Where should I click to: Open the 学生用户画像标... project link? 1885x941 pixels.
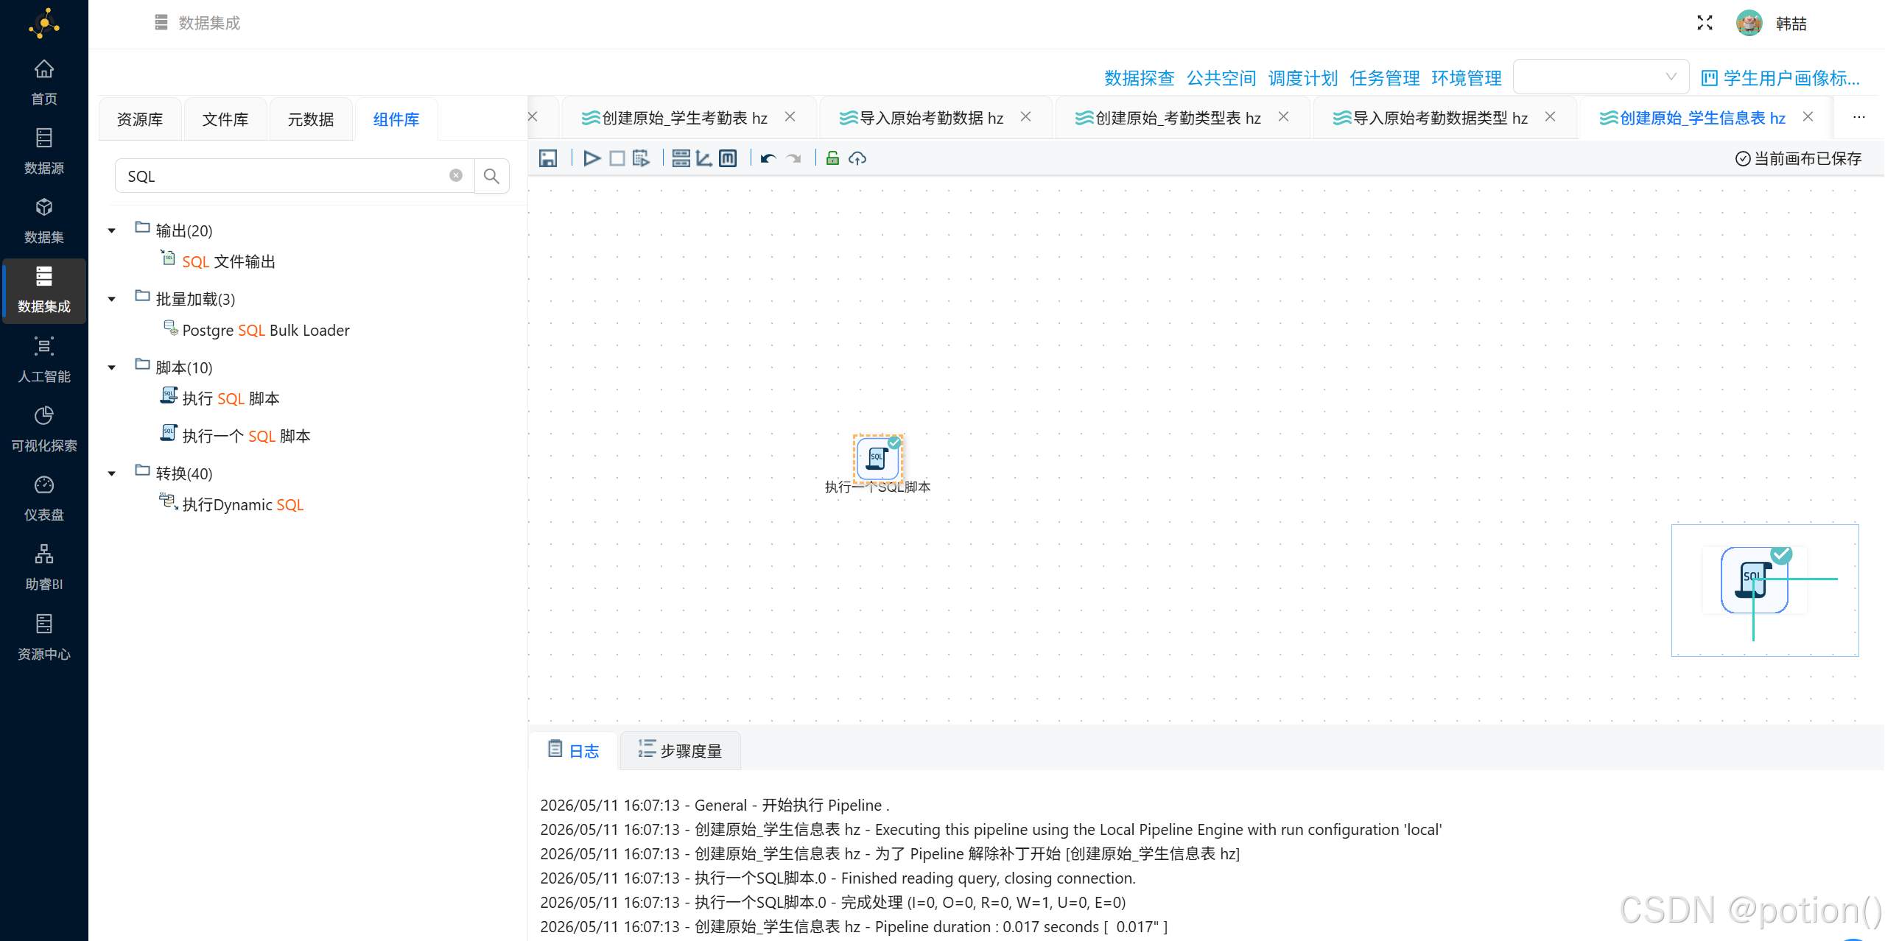click(1781, 78)
